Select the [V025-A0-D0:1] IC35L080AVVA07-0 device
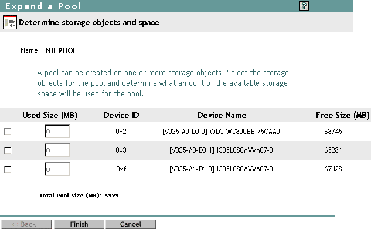Screen dimensions: 371x229 click(221, 150)
